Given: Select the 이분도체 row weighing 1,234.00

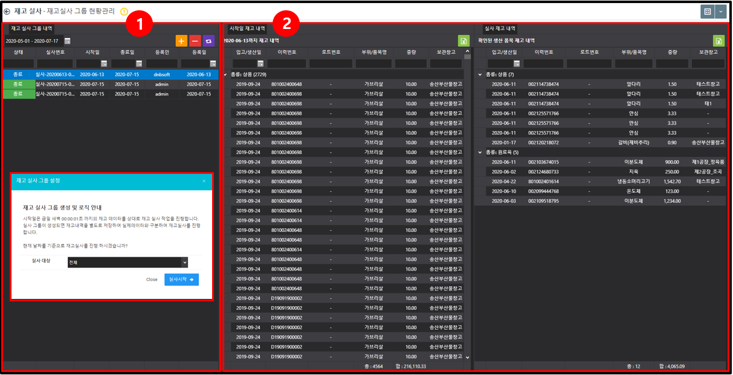Looking at the screenshot, I should (599, 200).
